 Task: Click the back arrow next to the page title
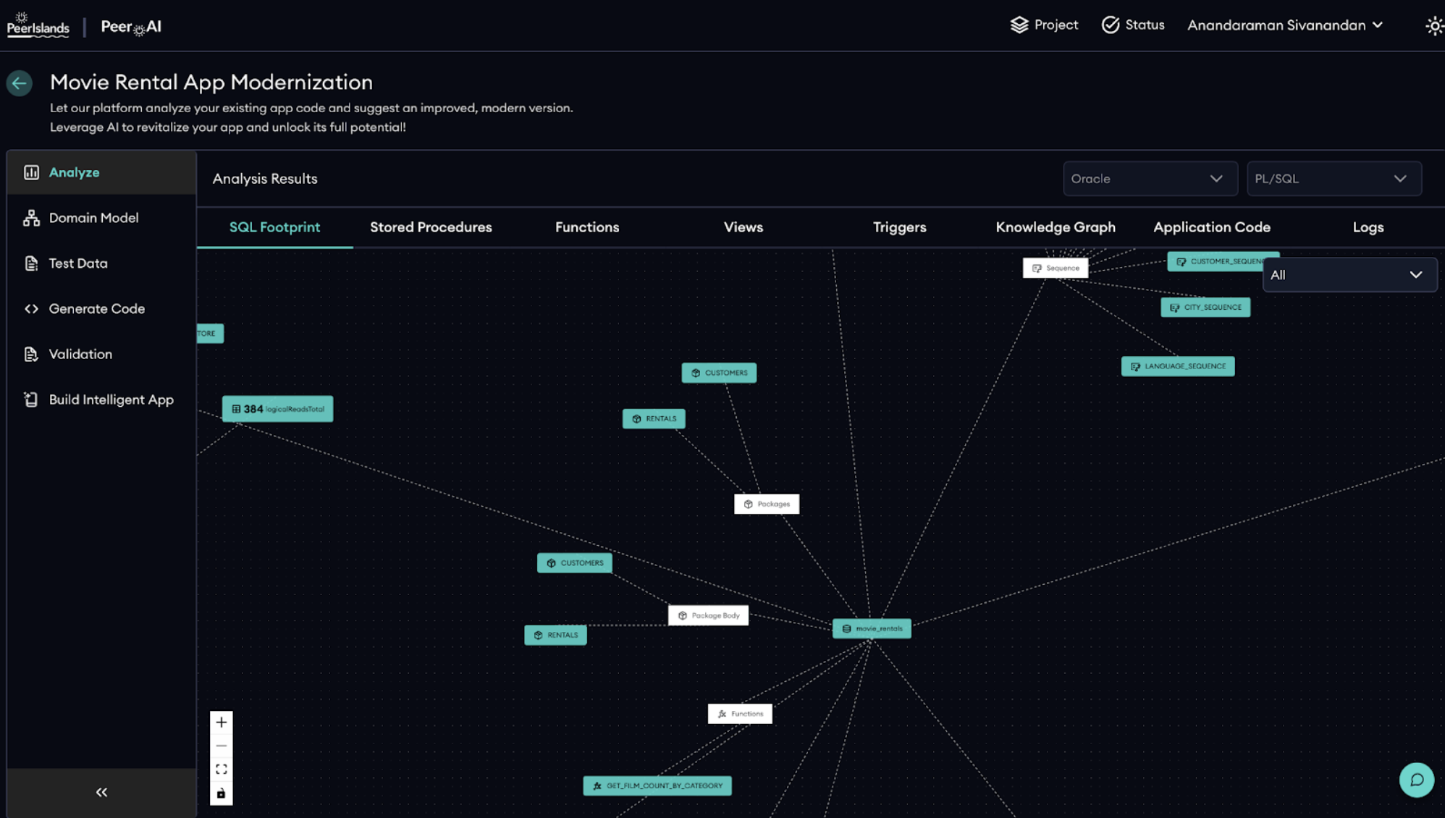(x=19, y=83)
